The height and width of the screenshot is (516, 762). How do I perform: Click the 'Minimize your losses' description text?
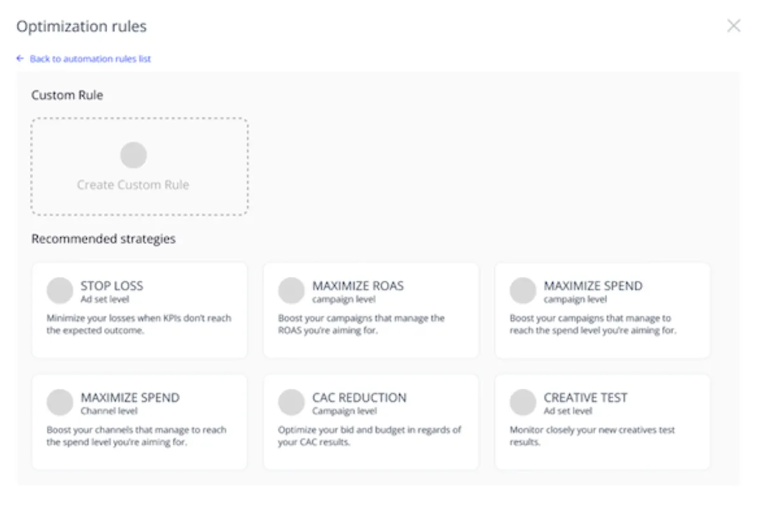(138, 324)
